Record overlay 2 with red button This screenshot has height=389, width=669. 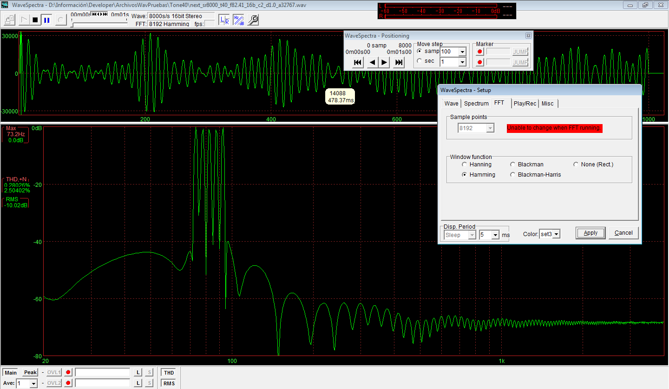click(69, 383)
